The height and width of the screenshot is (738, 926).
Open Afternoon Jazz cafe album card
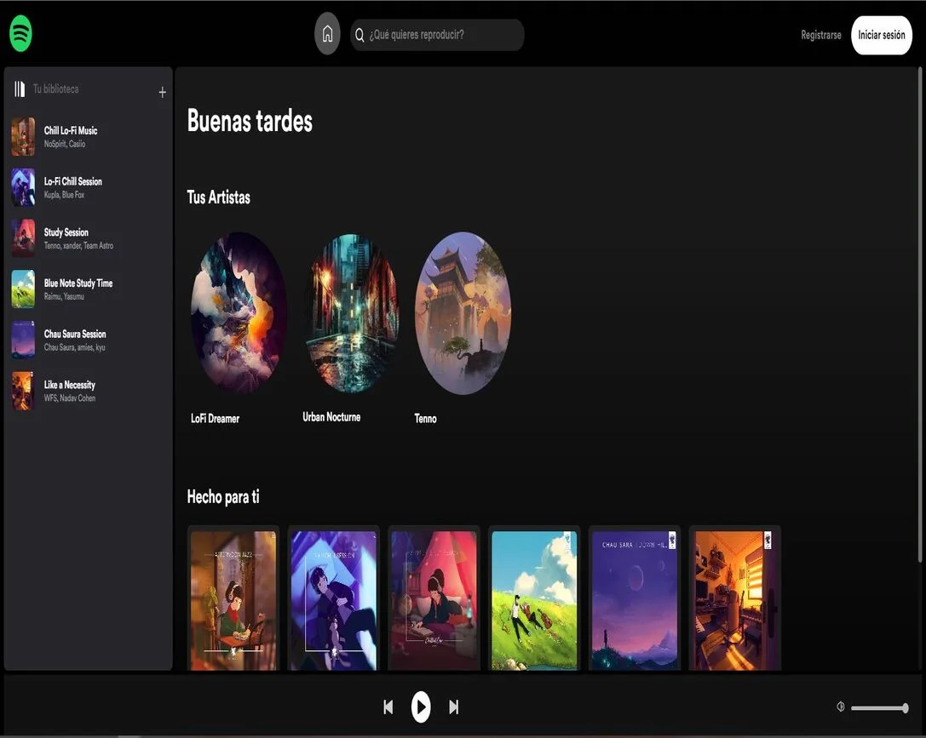tap(233, 599)
